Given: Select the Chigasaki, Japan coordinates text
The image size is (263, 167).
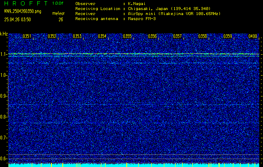Looking at the screenshot, I should point(169,9).
